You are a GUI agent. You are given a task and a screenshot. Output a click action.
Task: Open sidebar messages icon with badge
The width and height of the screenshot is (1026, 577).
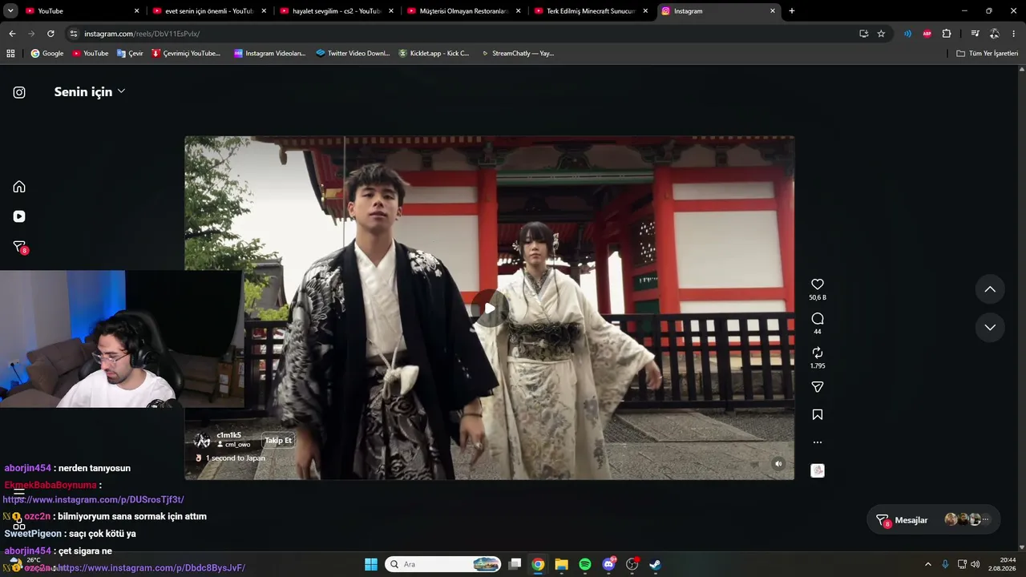click(x=20, y=247)
